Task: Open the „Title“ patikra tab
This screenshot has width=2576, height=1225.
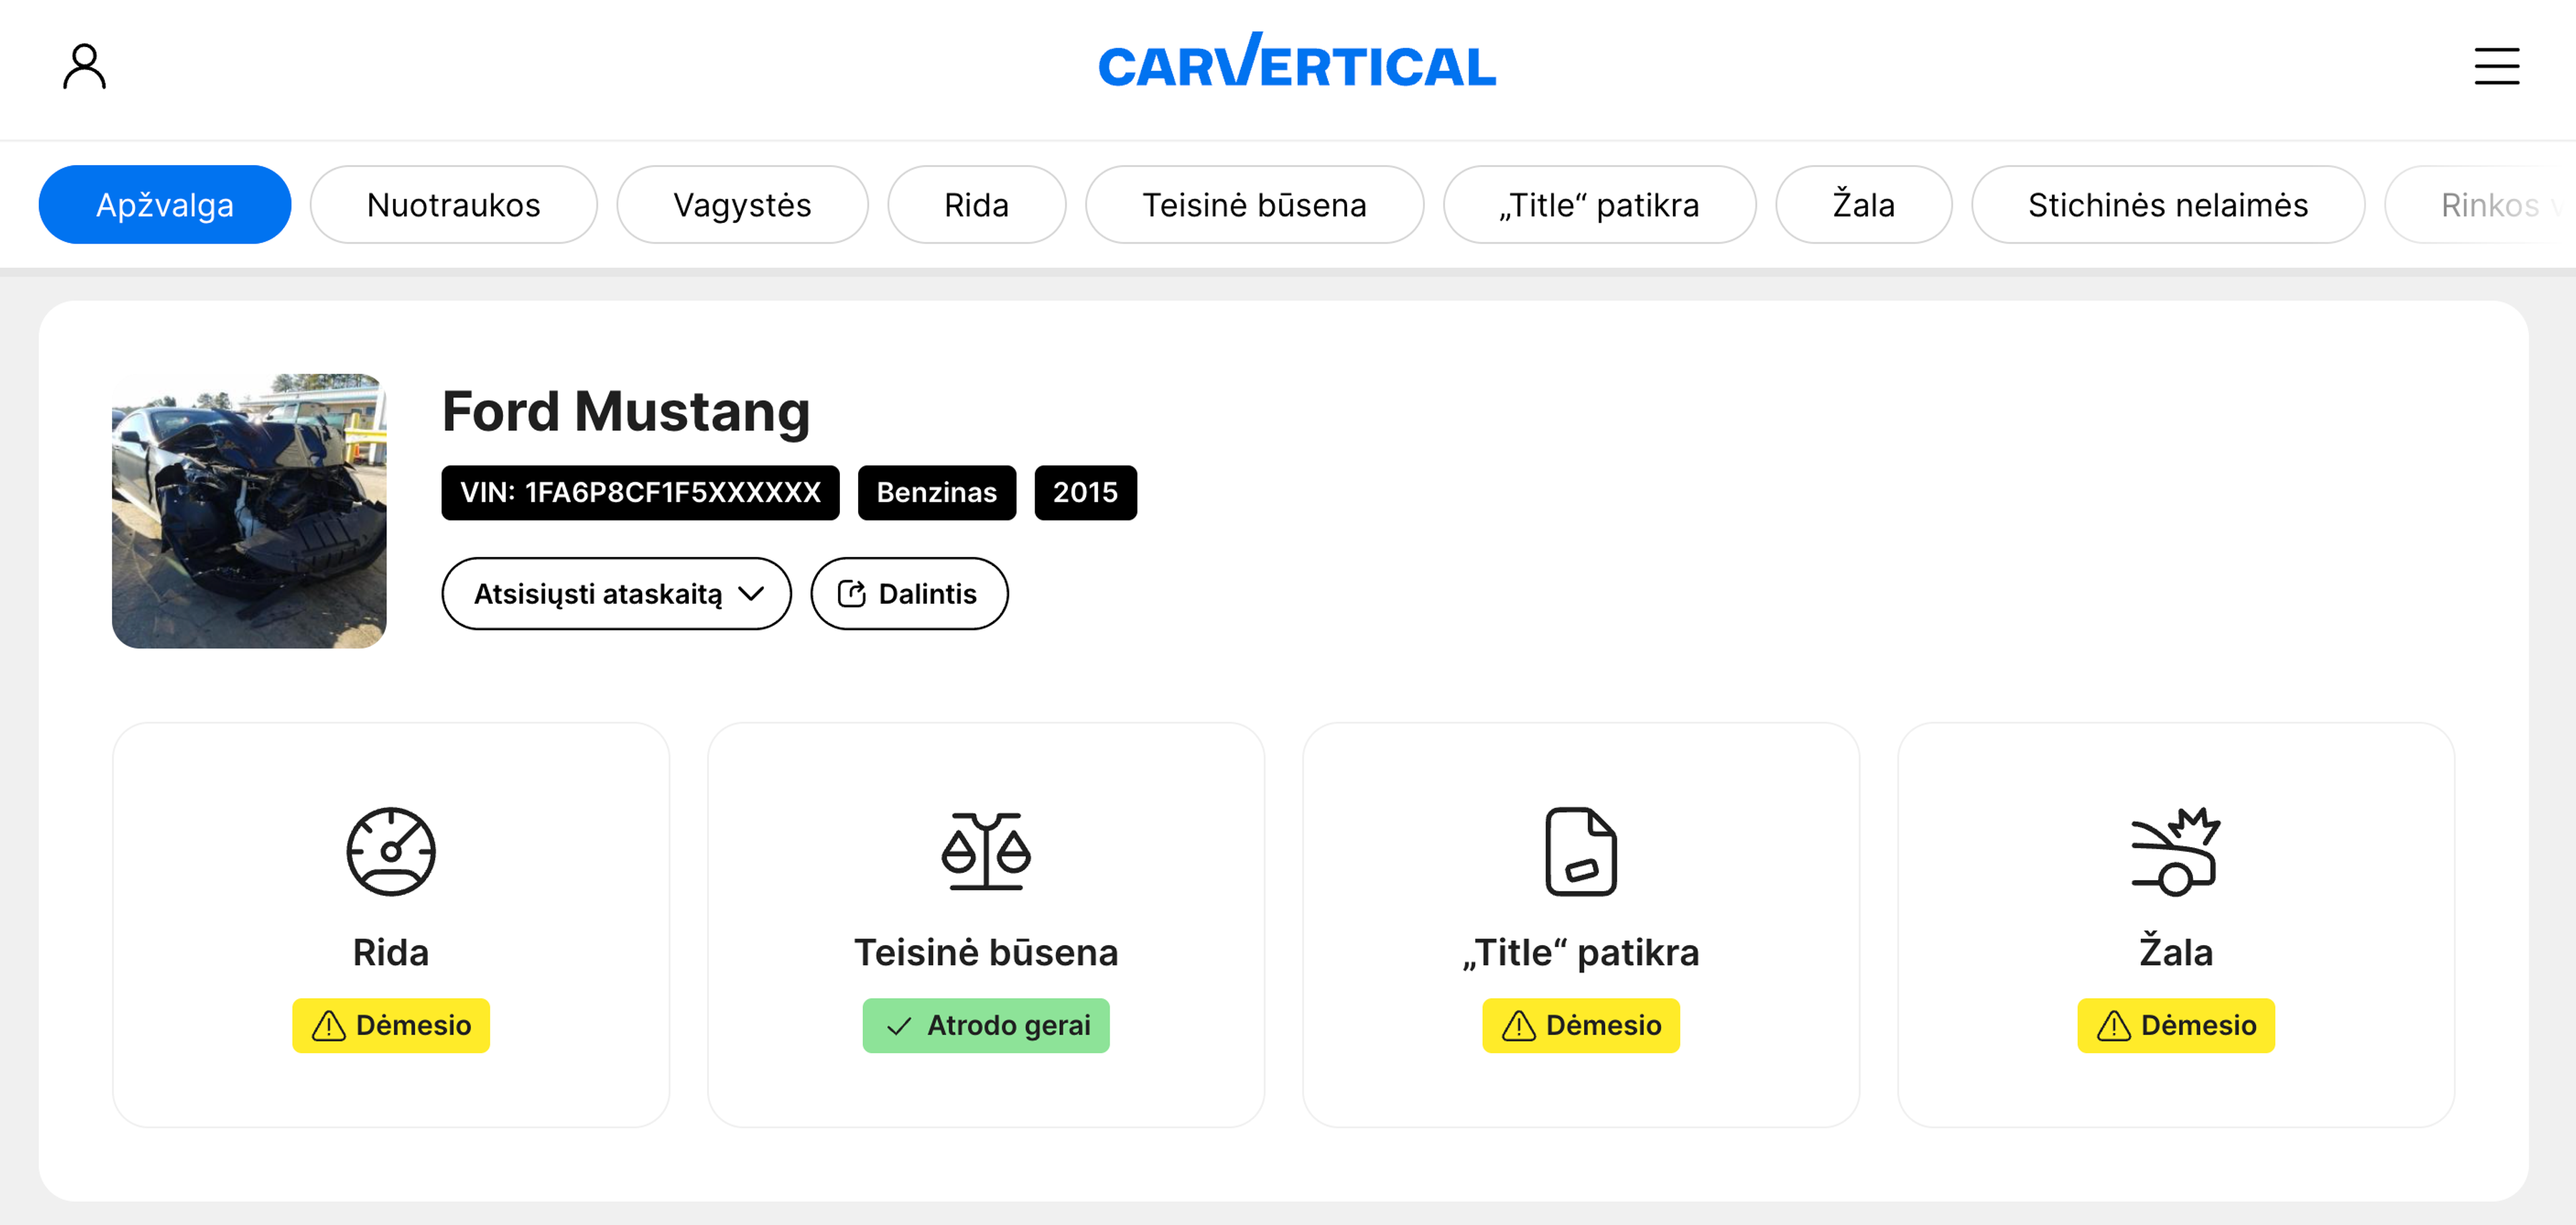Action: click(x=1599, y=204)
